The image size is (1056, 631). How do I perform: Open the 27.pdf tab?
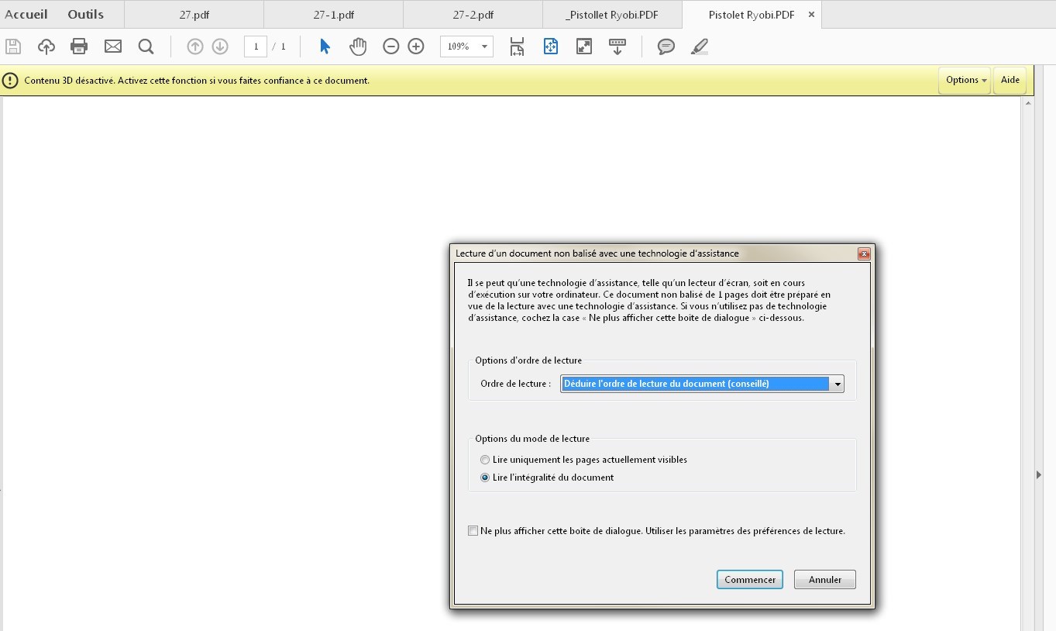click(x=194, y=15)
